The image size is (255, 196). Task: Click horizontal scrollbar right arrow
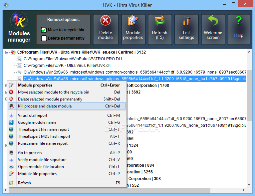(243, 190)
